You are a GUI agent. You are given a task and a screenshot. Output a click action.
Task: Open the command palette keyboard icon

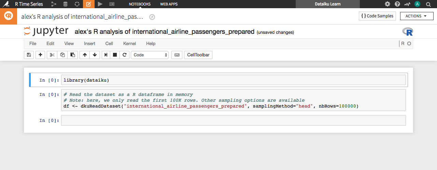coord(177,55)
